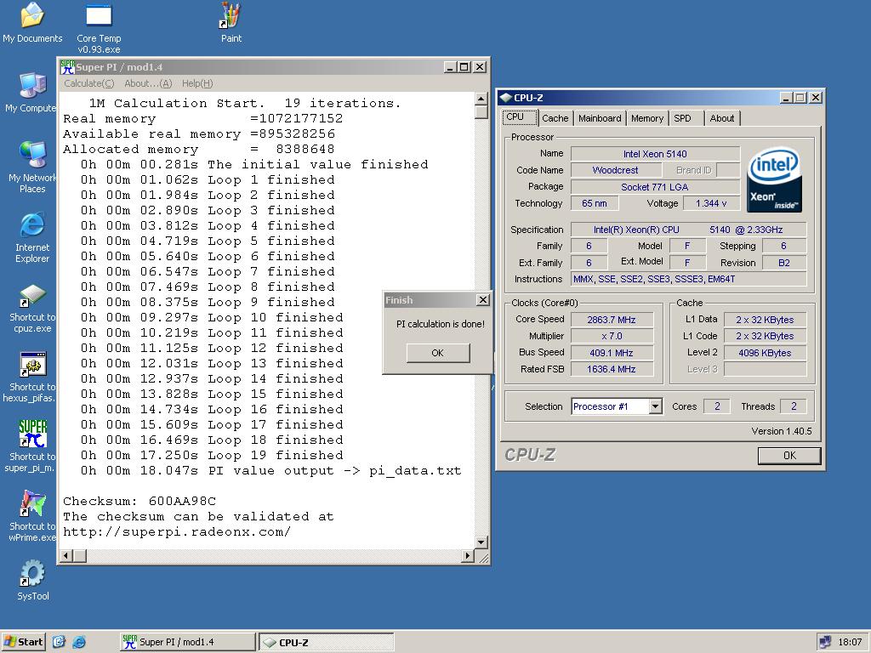Click Super PI vertical scrollbar up arrow

click(481, 99)
